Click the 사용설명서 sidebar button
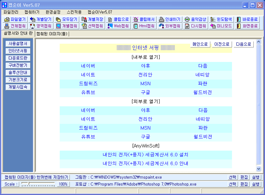Screen dimensions: 265x195 click(x=18, y=44)
